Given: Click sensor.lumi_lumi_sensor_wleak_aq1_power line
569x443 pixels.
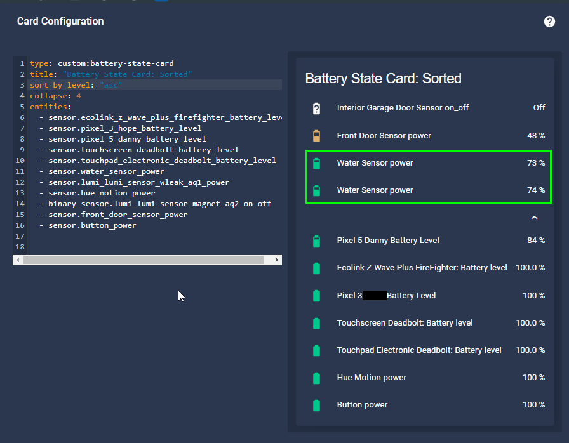Looking at the screenshot, I should [x=138, y=182].
